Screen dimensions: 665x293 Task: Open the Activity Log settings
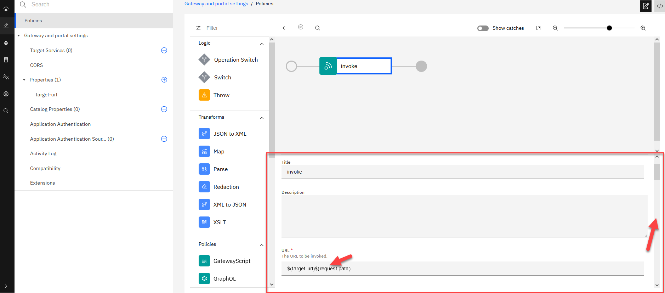(x=43, y=153)
